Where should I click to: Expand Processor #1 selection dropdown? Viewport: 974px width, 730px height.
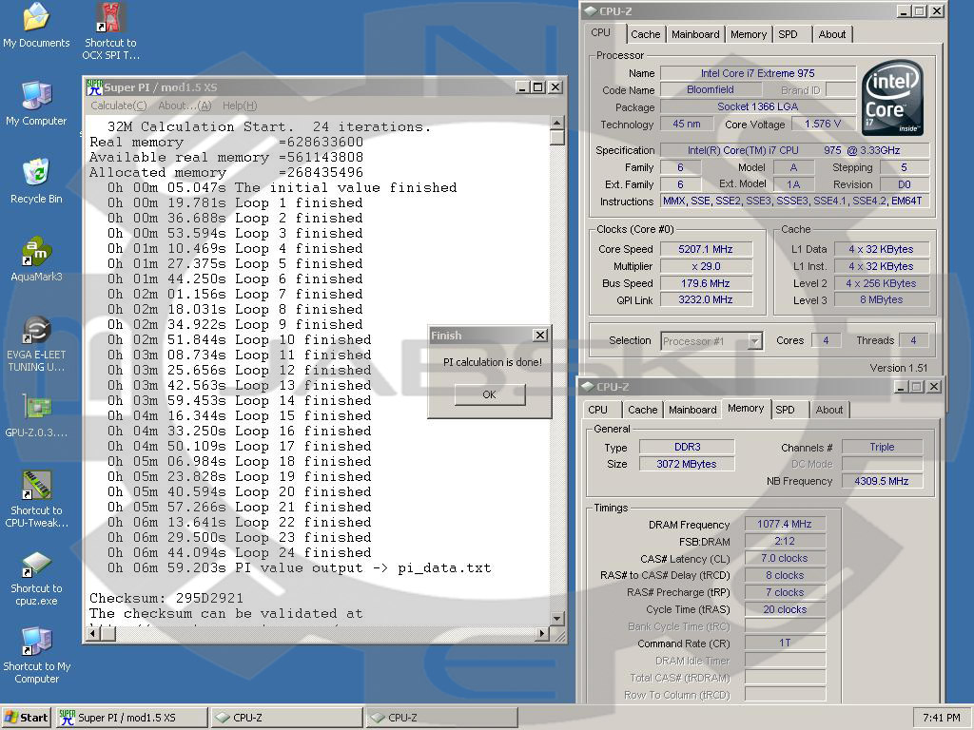(754, 341)
